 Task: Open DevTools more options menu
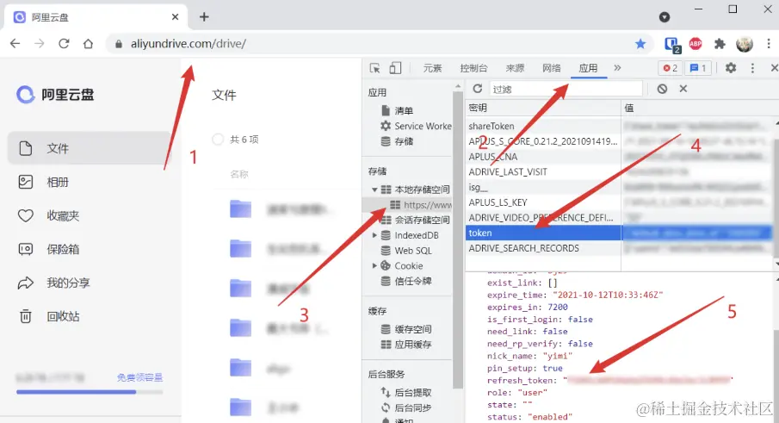tap(752, 68)
